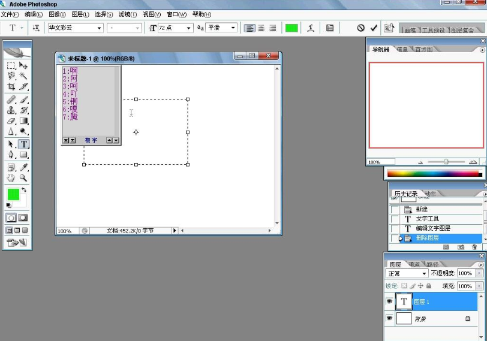Click the green text color swatch
Viewport: 487px width, 341px height.
291,28
